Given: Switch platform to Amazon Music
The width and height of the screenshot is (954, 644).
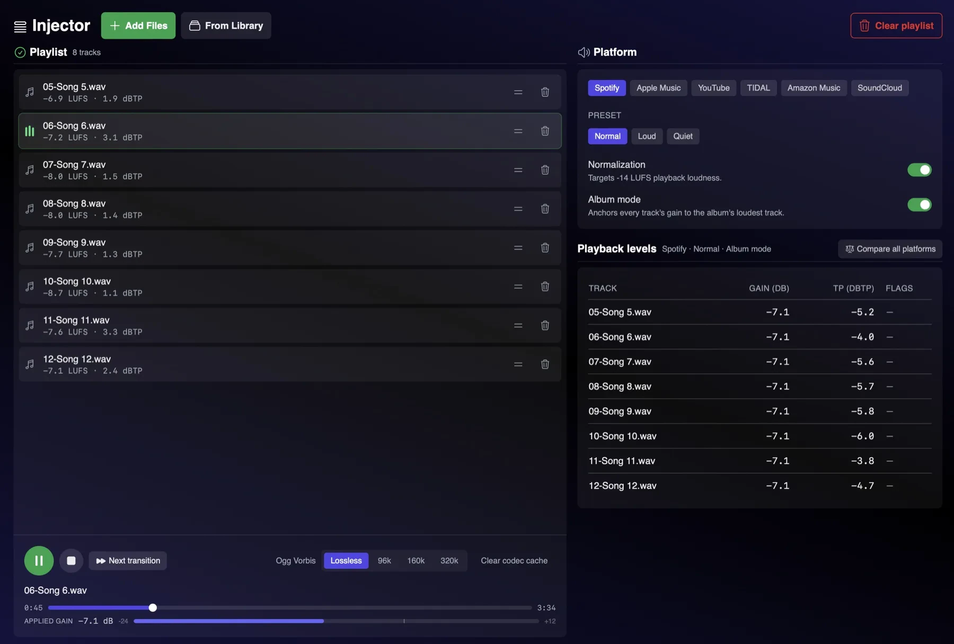Looking at the screenshot, I should [814, 88].
